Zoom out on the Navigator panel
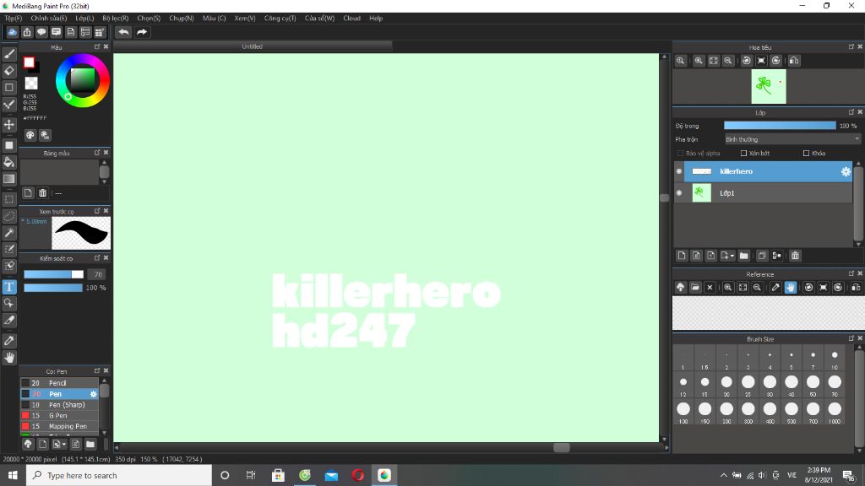Screen dimensions: 865x486 coord(728,61)
